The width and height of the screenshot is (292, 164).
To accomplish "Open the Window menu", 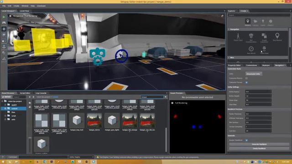I will point(25,6).
